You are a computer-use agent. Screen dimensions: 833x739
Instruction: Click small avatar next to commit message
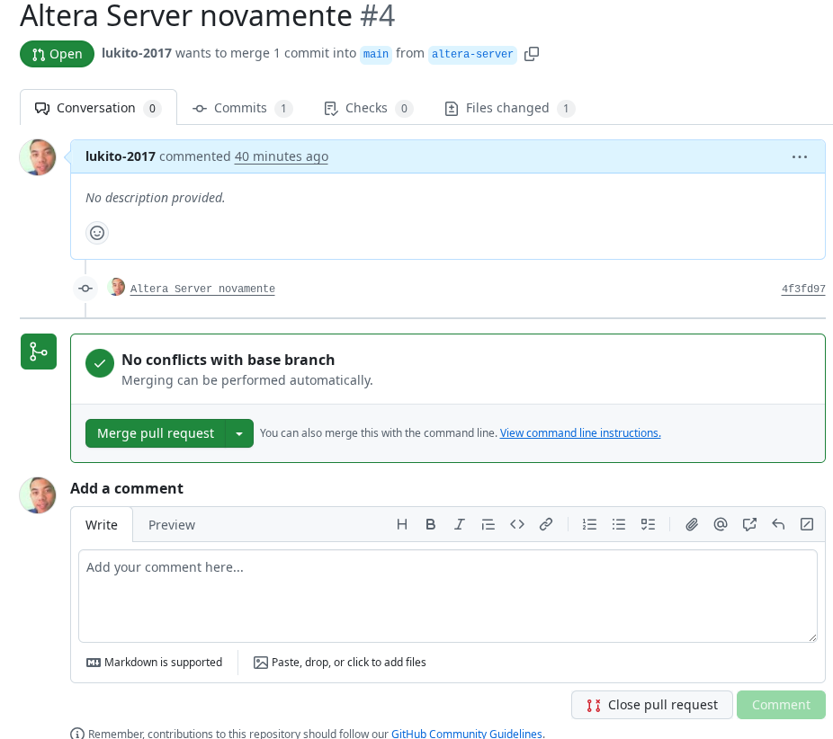click(x=116, y=287)
